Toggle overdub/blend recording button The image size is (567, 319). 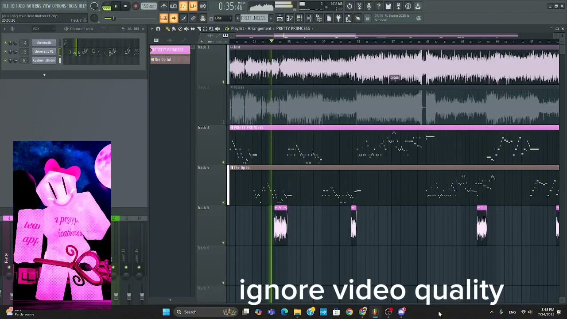[x=193, y=6]
